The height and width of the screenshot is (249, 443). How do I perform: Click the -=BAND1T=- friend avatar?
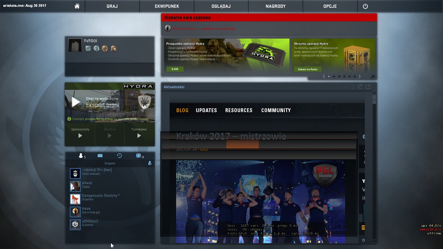click(75, 173)
